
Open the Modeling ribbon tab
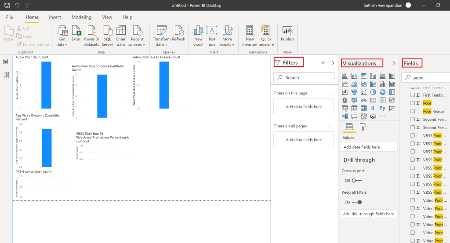tap(81, 17)
